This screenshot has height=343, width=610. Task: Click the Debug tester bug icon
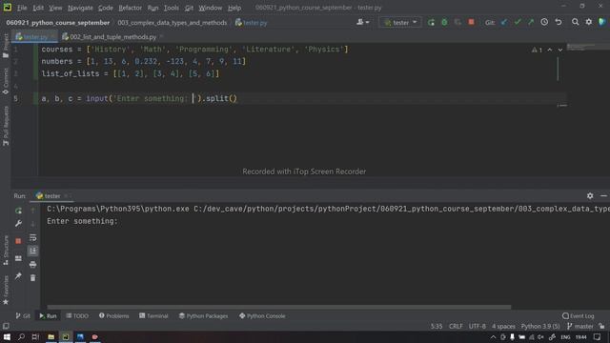[x=444, y=23]
